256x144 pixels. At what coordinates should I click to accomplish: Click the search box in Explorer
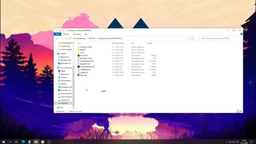pos(219,38)
